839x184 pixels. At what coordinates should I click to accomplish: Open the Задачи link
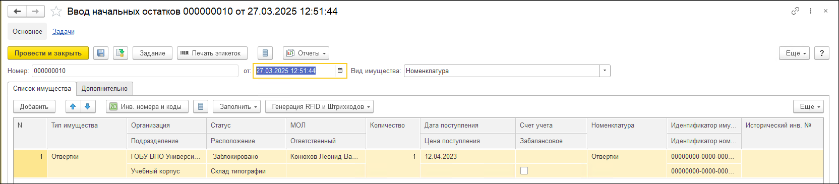[x=64, y=31]
